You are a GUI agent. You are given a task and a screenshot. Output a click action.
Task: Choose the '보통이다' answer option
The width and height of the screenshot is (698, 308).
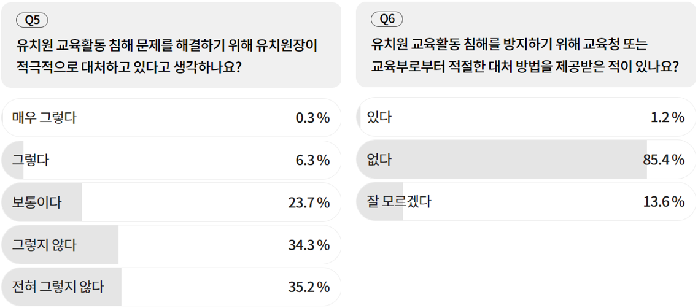37,202
